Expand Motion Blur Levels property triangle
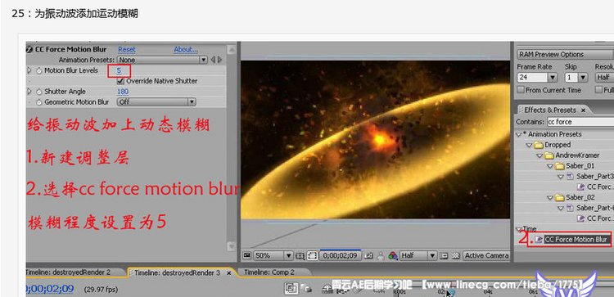This screenshot has width=614, height=297. pos(29,71)
